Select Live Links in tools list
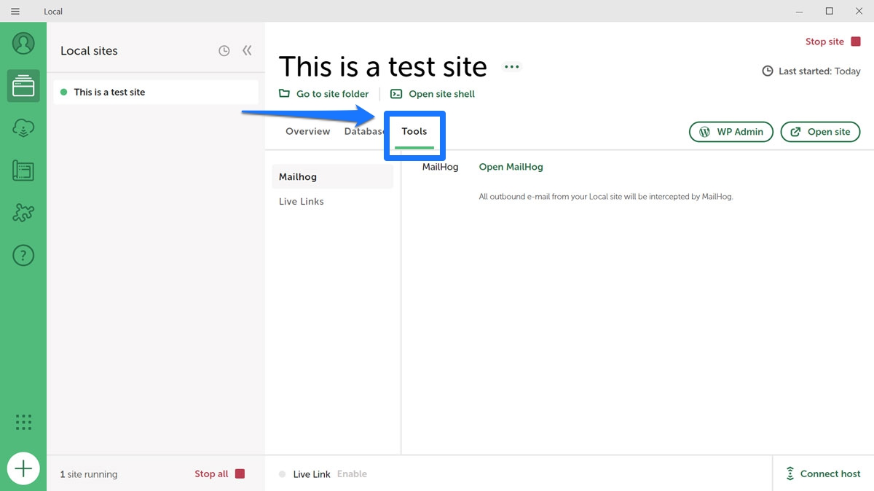874x491 pixels. tap(302, 202)
